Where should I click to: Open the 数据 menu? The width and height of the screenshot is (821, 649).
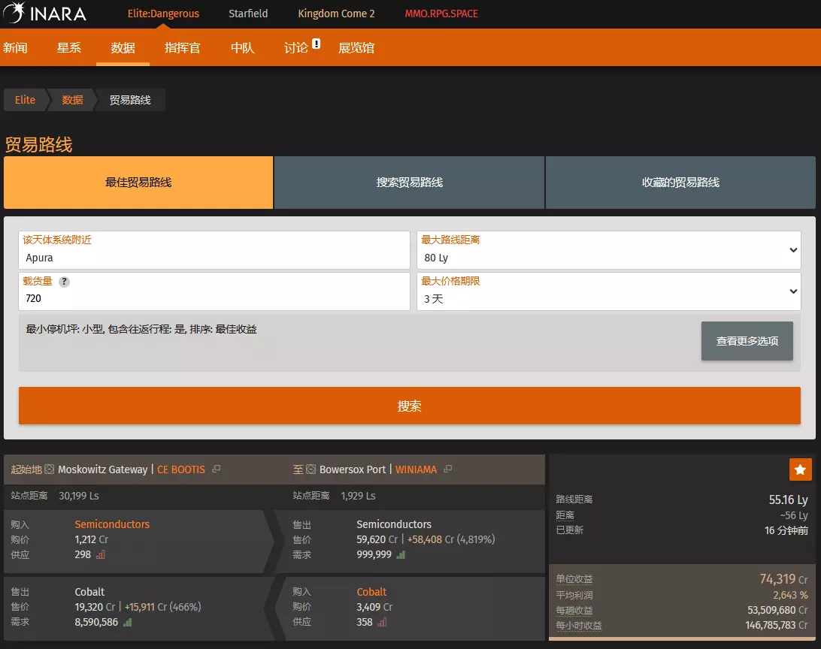tap(123, 47)
